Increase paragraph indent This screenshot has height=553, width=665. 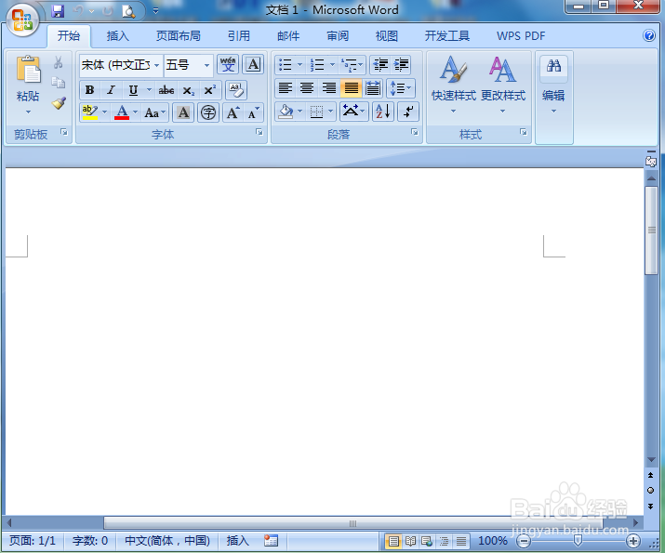401,65
